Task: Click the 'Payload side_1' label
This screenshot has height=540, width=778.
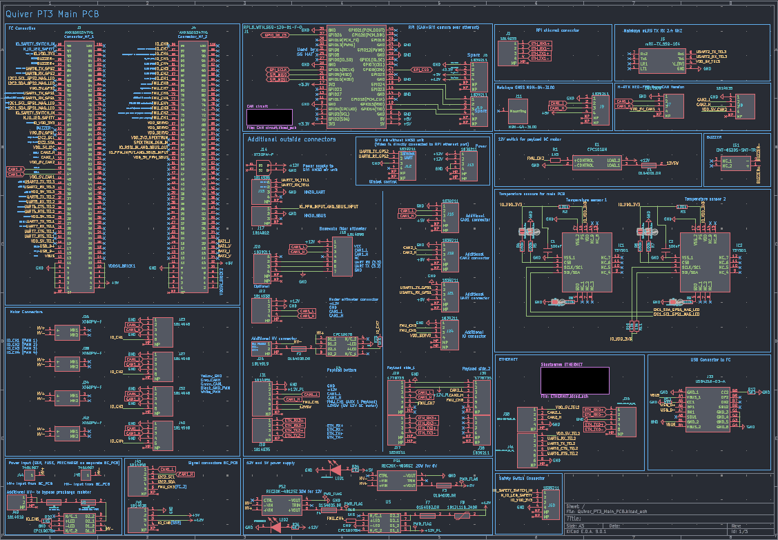Action: pyautogui.click(x=401, y=368)
